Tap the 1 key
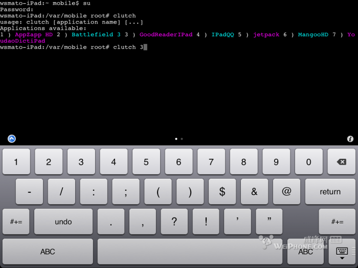Viewport: 358px width, 268px height. (x=16, y=162)
